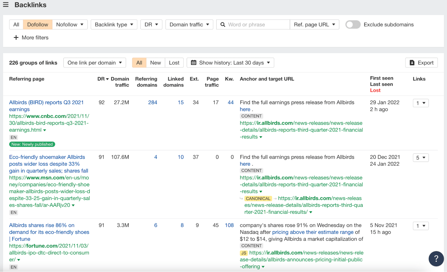Select the New tab
This screenshot has height=272, width=447.
point(155,62)
